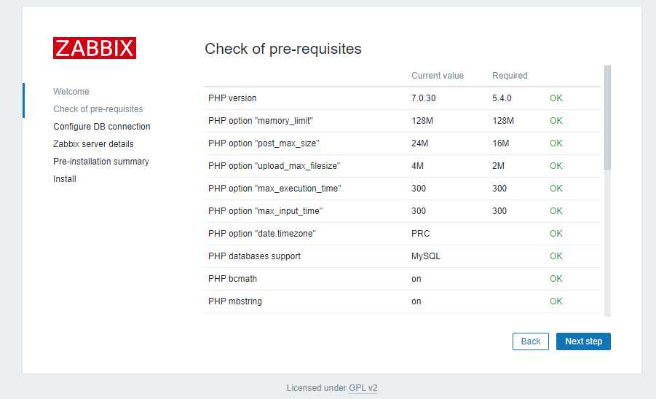Go to the Next step
This screenshot has width=656, height=399.
pos(583,341)
